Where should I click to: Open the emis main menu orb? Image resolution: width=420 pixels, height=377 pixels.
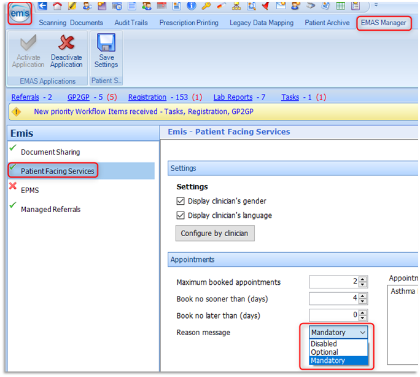click(20, 13)
